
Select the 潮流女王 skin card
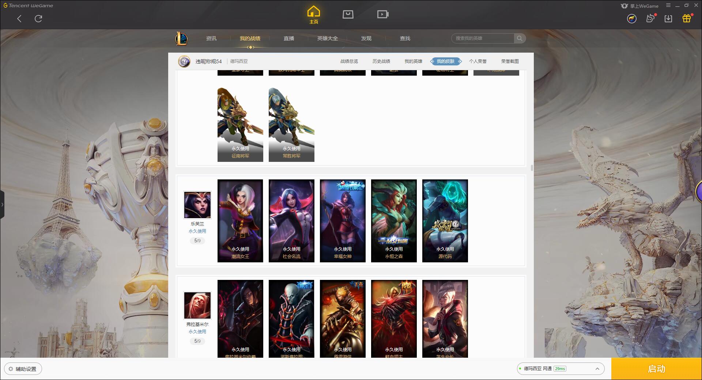point(240,221)
